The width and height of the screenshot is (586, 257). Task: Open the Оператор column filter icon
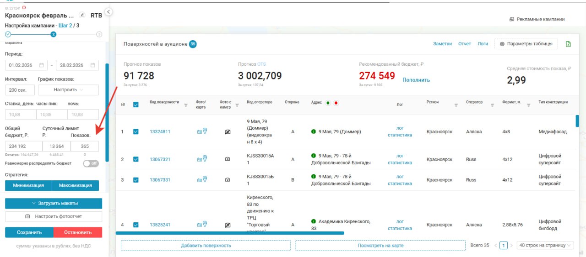pyautogui.click(x=492, y=105)
